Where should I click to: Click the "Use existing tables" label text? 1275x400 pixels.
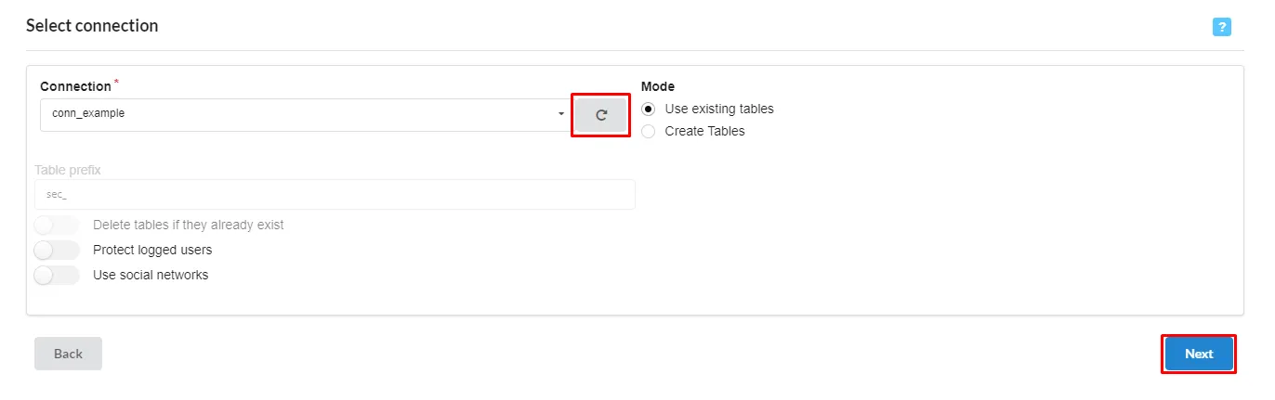pyautogui.click(x=719, y=109)
